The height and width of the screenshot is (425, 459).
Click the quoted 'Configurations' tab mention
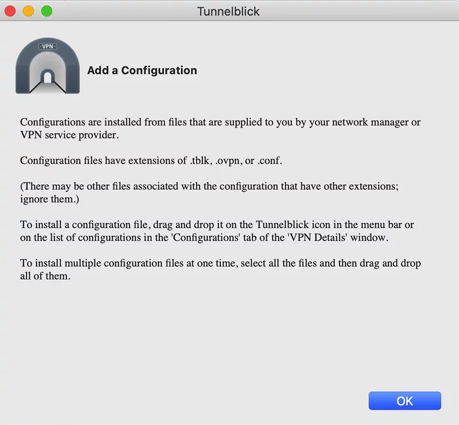[x=206, y=237]
